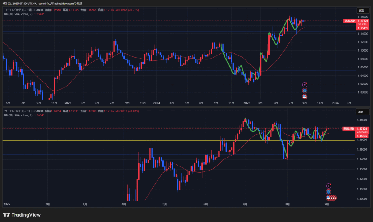Click the purple lightning event icon on the weekly chart
Screen dimensions: 373x222
pos(305,85)
